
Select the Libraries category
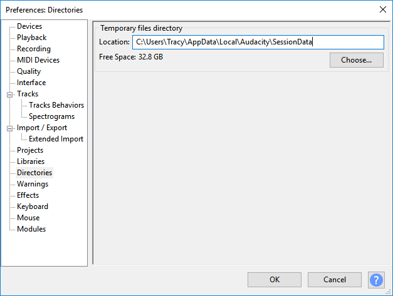31,161
